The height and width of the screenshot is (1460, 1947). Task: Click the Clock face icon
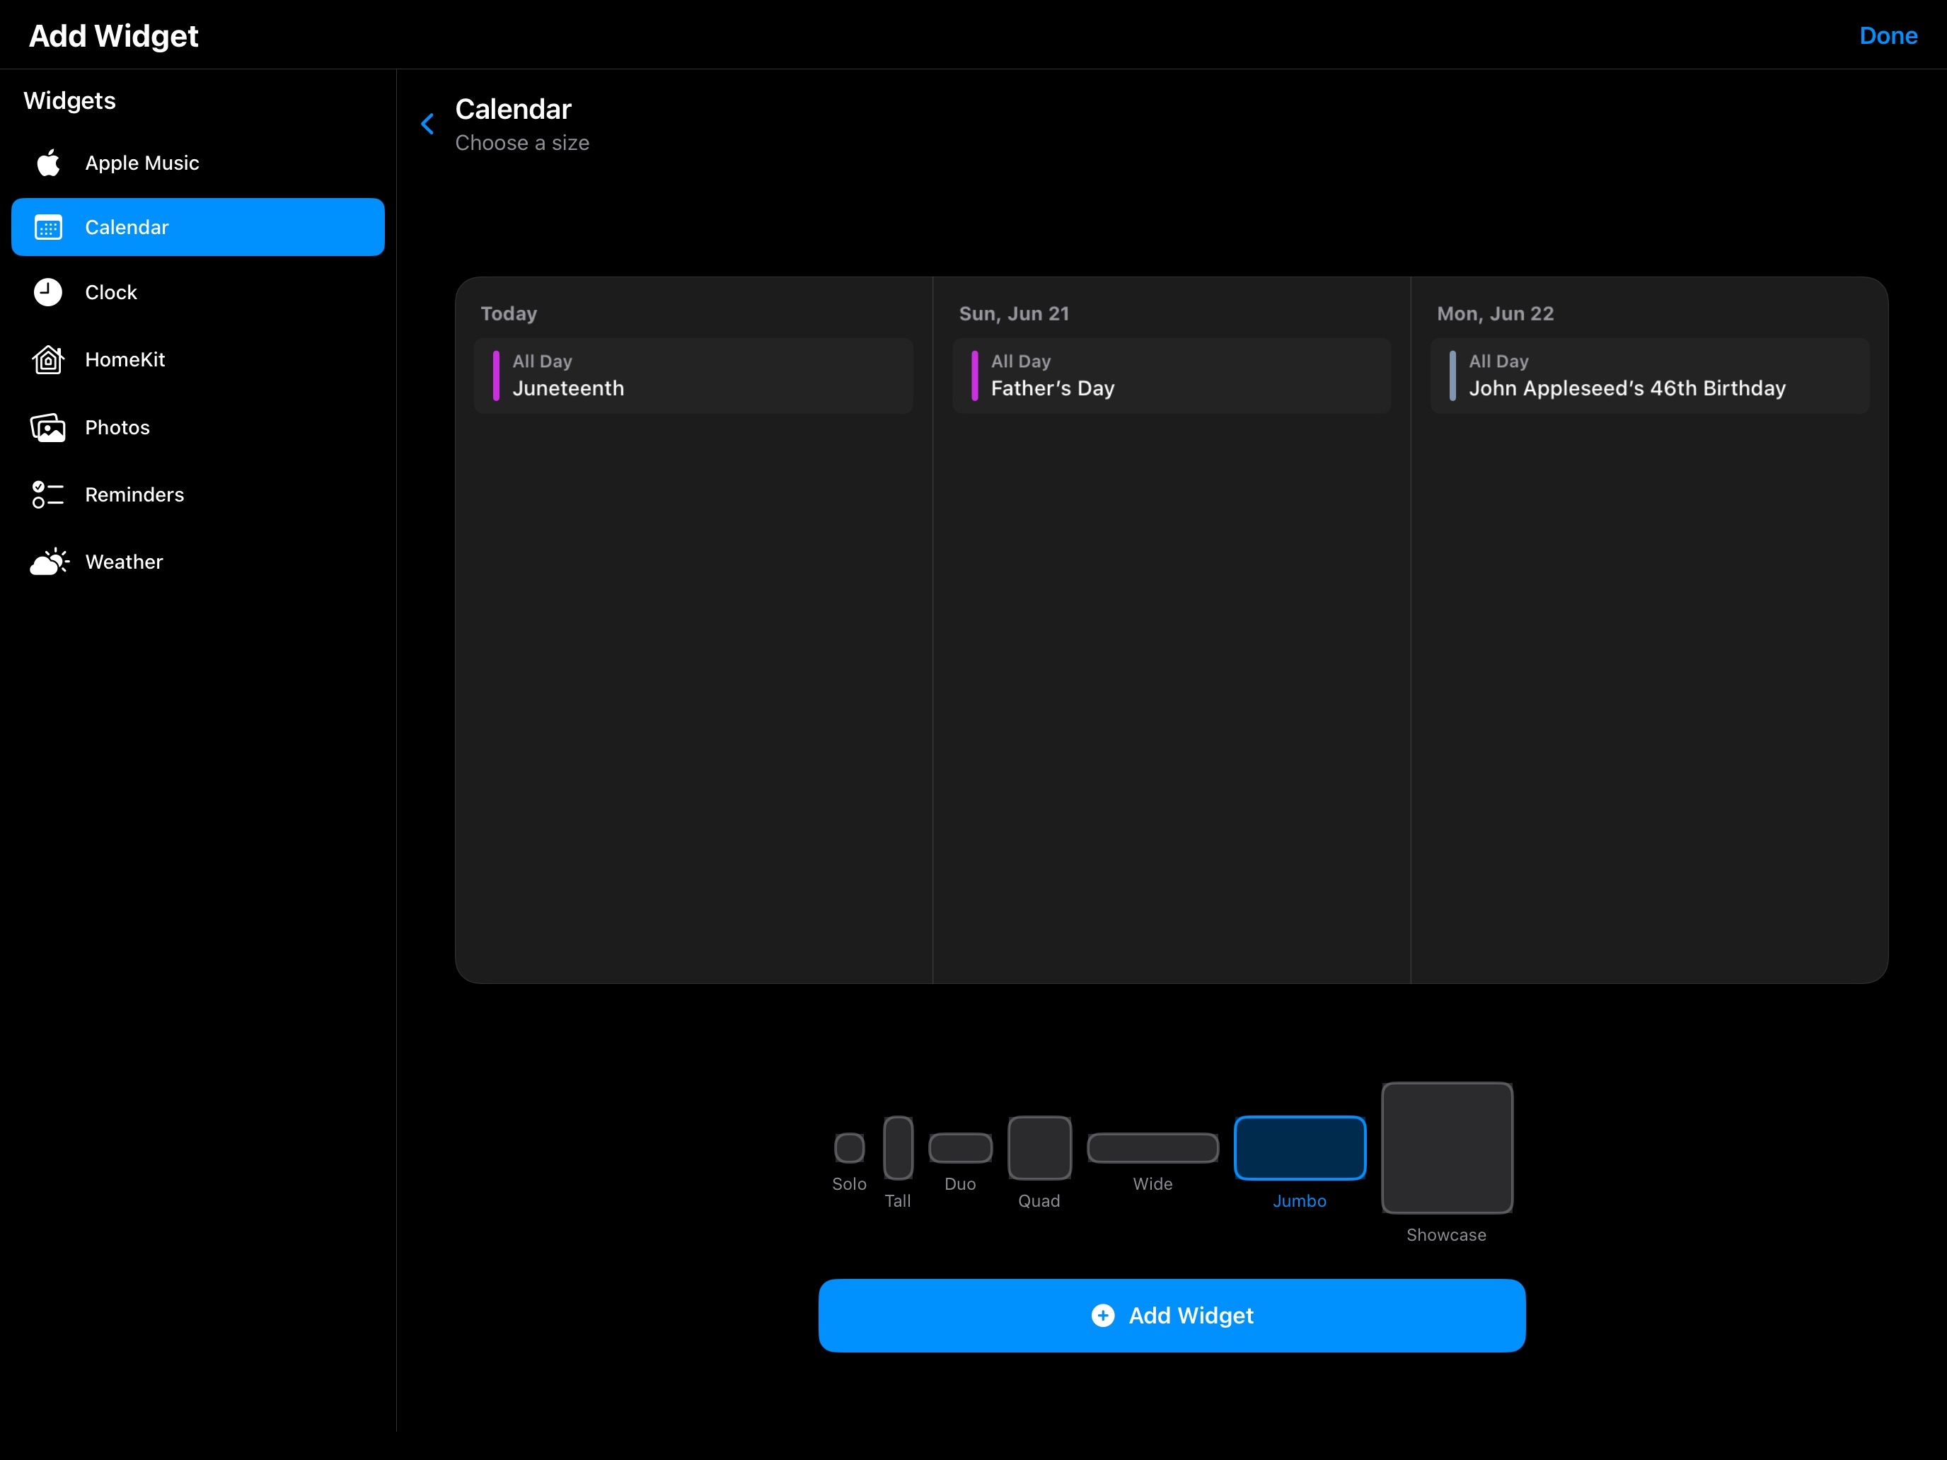click(48, 292)
